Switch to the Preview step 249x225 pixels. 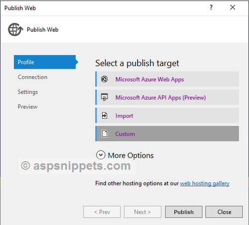tap(27, 107)
